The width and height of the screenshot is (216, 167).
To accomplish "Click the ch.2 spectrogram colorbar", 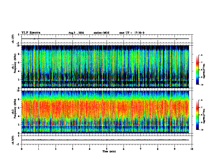I will [x=197, y=115].
